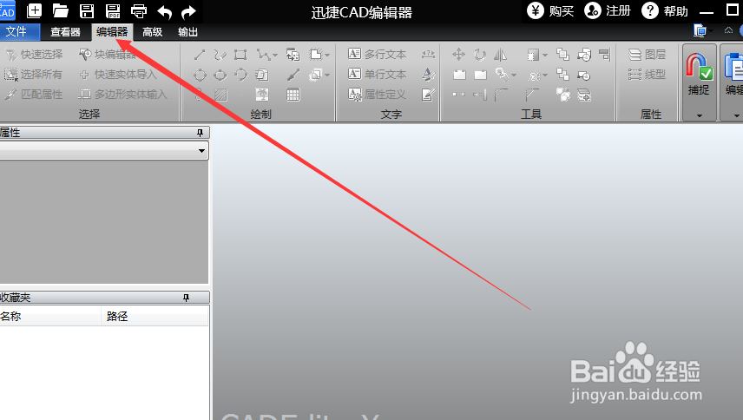Click the leader arrow tool icon
743x420 pixels.
click(x=293, y=75)
